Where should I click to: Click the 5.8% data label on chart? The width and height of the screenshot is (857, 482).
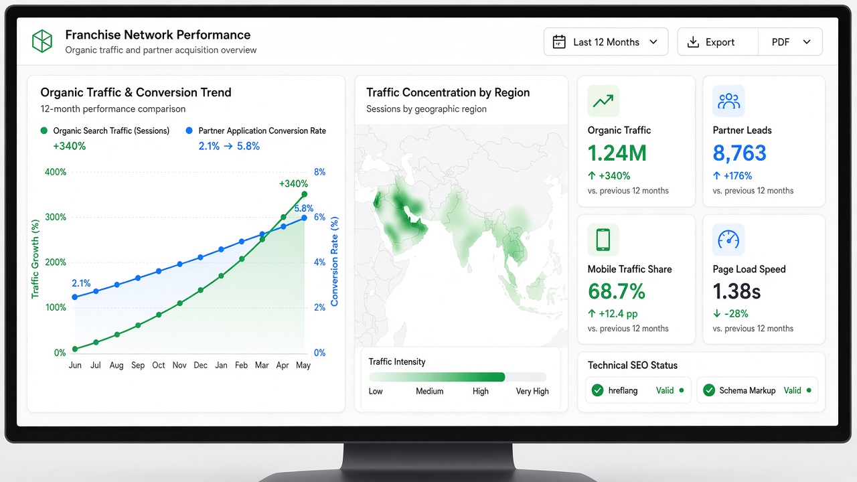[x=303, y=209]
